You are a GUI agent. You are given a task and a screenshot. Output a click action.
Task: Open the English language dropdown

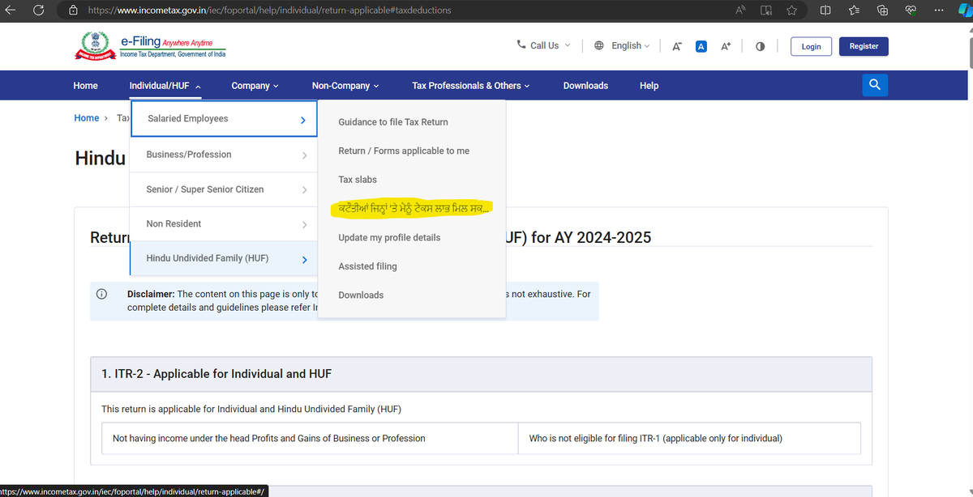[x=622, y=45]
